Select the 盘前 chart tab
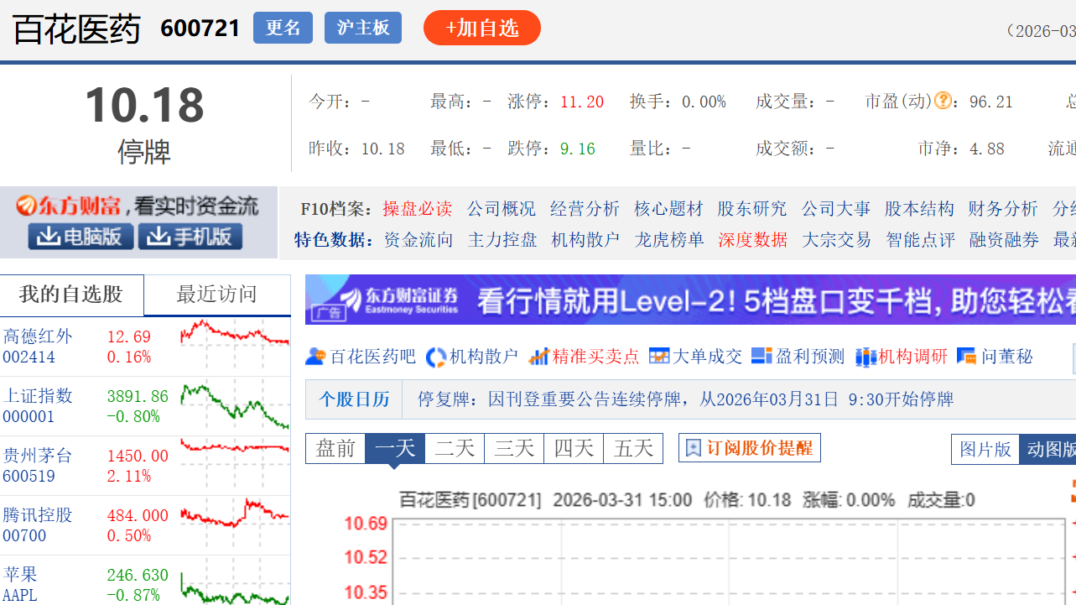 [x=335, y=448]
